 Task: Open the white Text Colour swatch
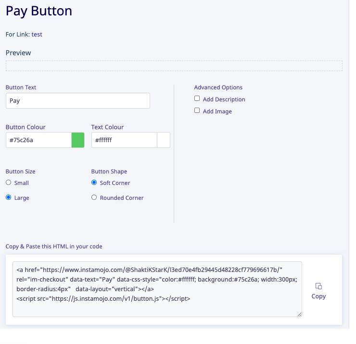(x=164, y=140)
